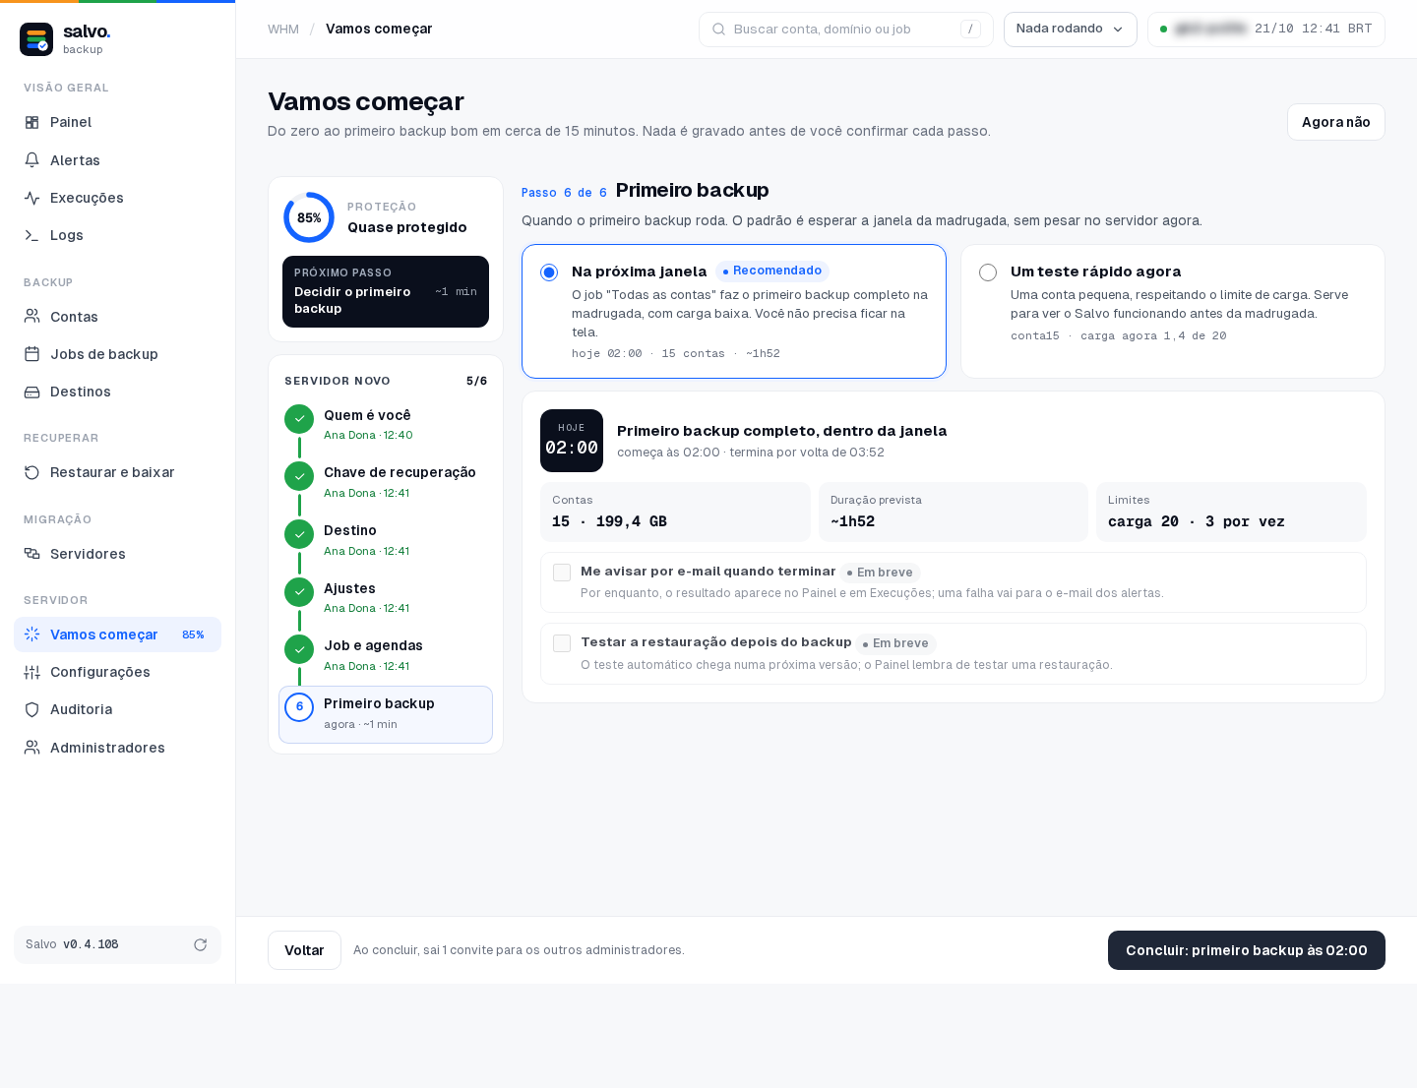The height and width of the screenshot is (1088, 1417).
Task: Open Auditoria via the shield icon
Action: click(31, 709)
